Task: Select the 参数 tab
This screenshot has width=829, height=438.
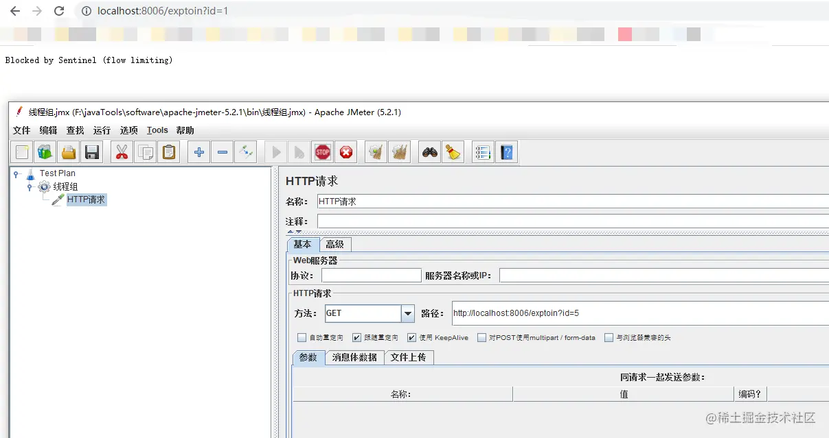Action: pos(308,357)
